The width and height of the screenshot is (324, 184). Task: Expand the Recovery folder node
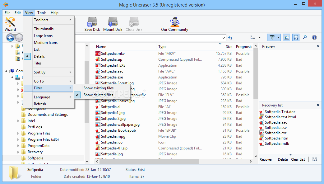pyautogui.click(x=18, y=152)
